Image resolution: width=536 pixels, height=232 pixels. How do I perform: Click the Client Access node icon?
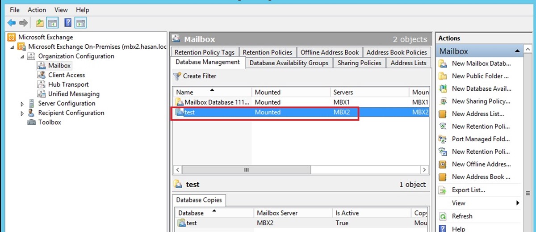42,75
